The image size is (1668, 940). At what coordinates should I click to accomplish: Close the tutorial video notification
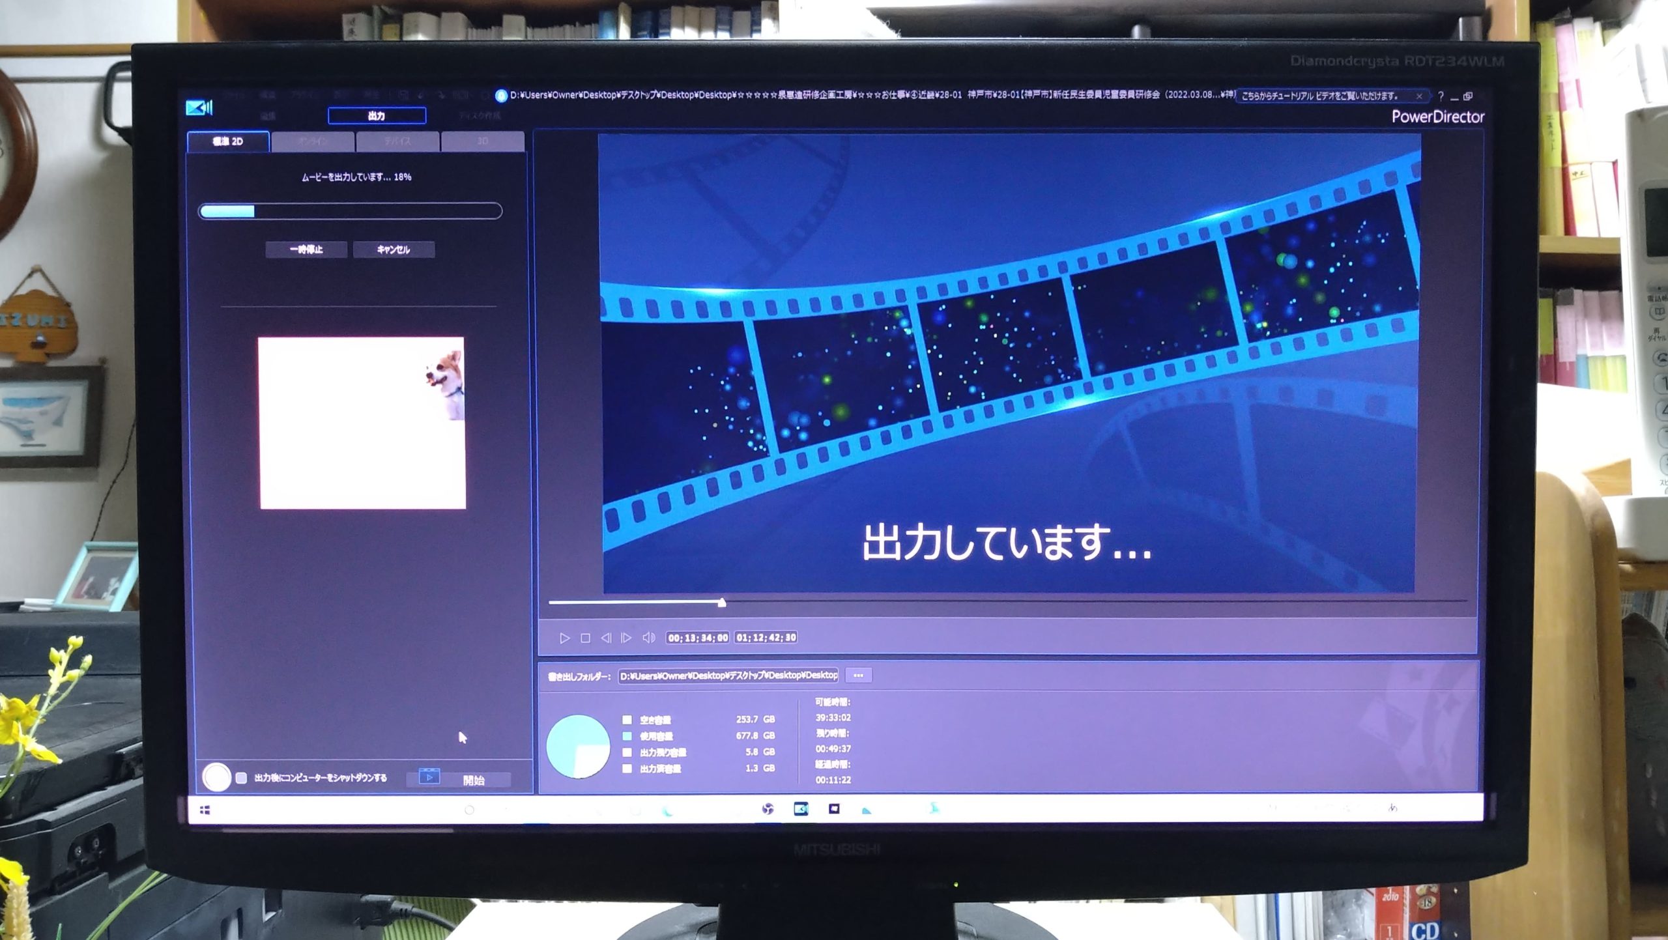1419,96
